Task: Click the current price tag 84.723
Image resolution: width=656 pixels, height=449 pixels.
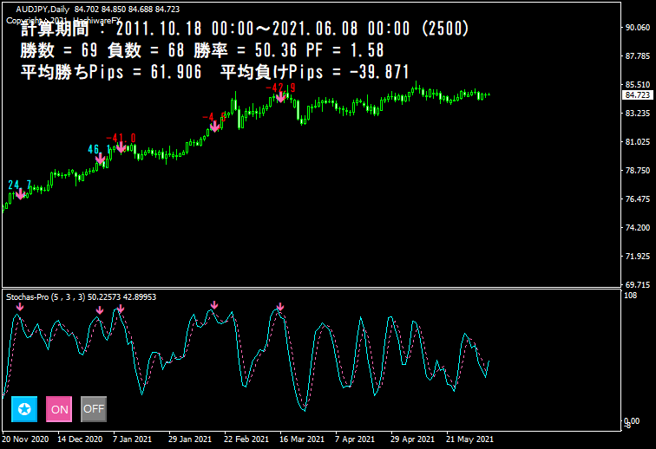Action: tap(638, 94)
